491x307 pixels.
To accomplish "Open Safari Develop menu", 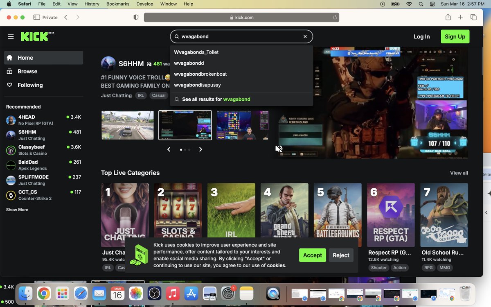I will coord(145,4).
